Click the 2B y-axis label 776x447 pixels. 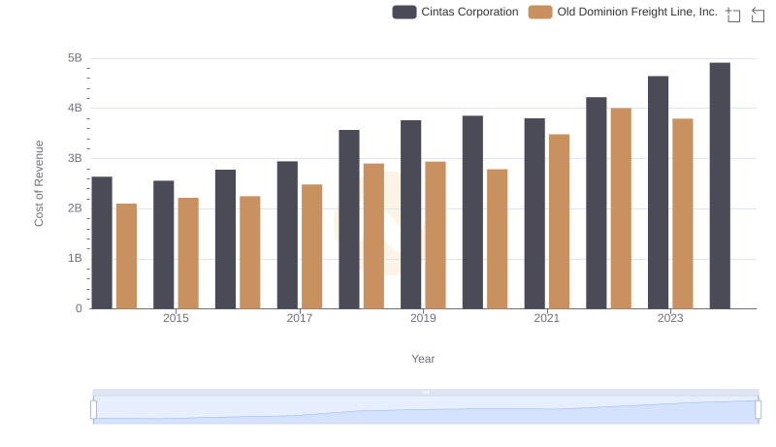(x=75, y=208)
